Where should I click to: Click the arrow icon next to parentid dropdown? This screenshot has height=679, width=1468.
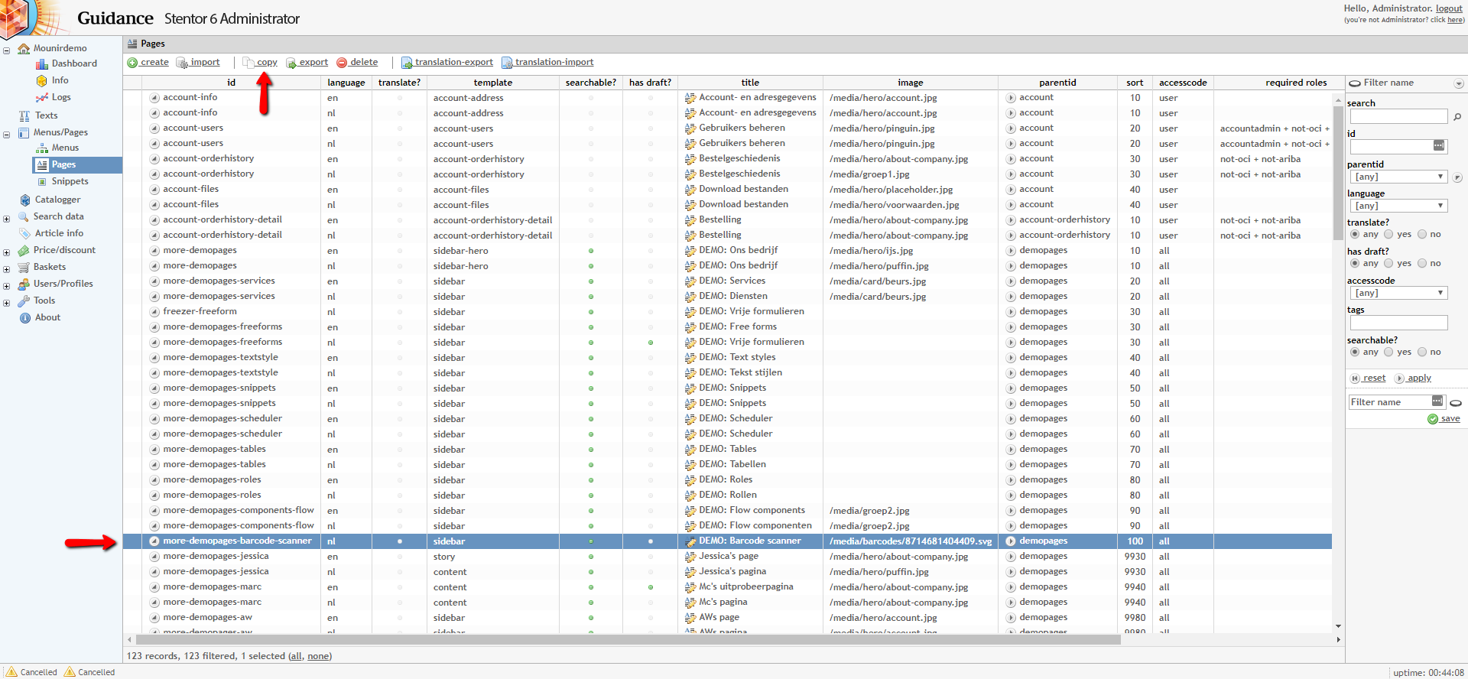1457,177
